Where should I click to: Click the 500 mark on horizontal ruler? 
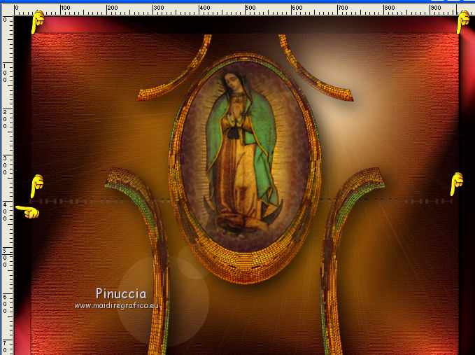(250, 8)
